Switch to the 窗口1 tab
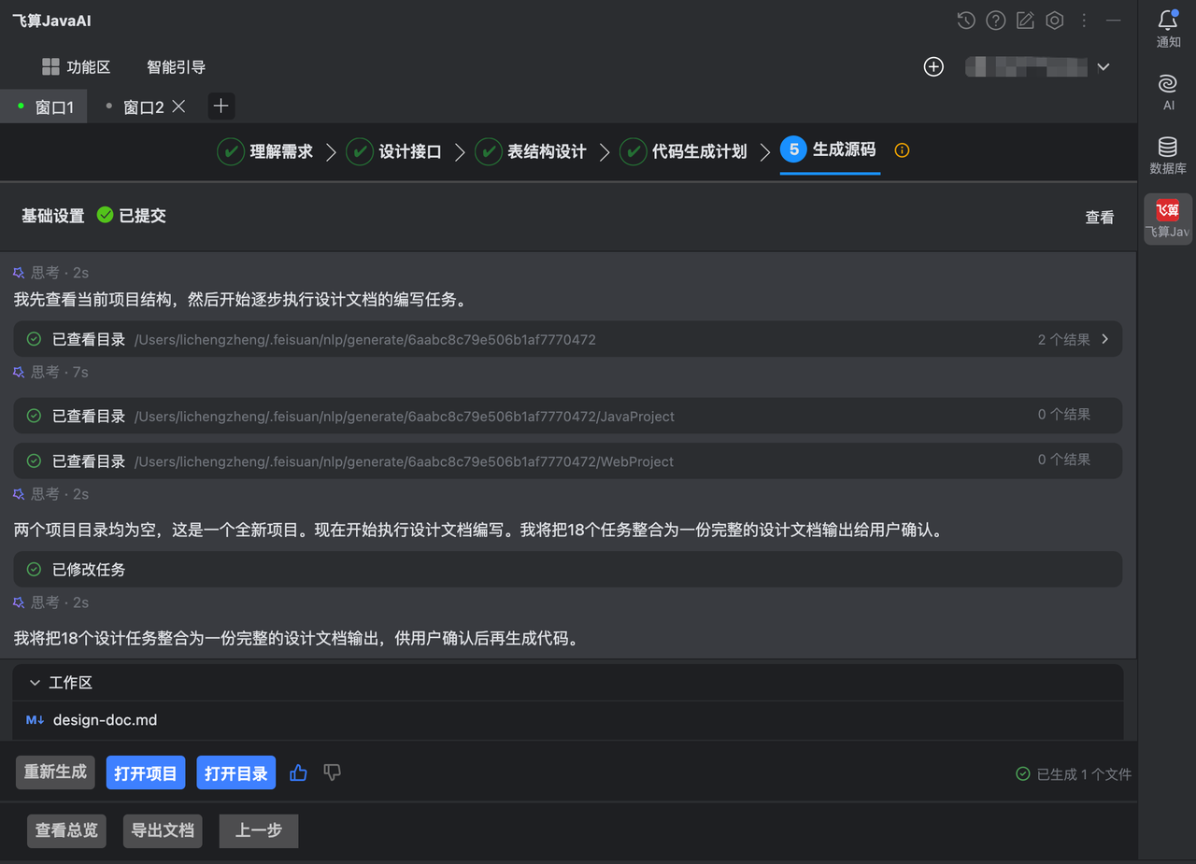The image size is (1196, 864). [44, 106]
